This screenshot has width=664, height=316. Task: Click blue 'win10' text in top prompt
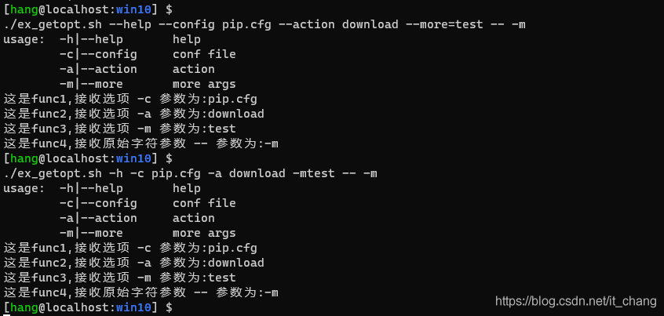click(133, 9)
